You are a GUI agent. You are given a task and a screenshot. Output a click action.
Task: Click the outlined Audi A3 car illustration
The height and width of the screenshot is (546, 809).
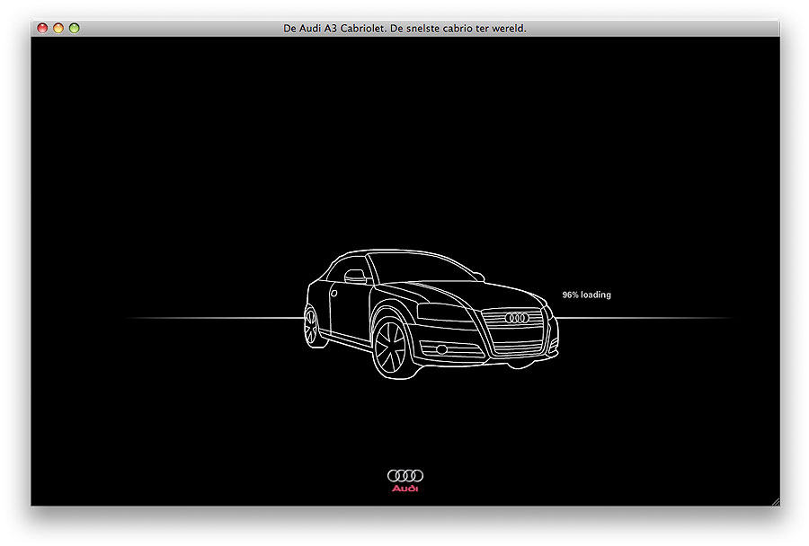click(x=431, y=314)
